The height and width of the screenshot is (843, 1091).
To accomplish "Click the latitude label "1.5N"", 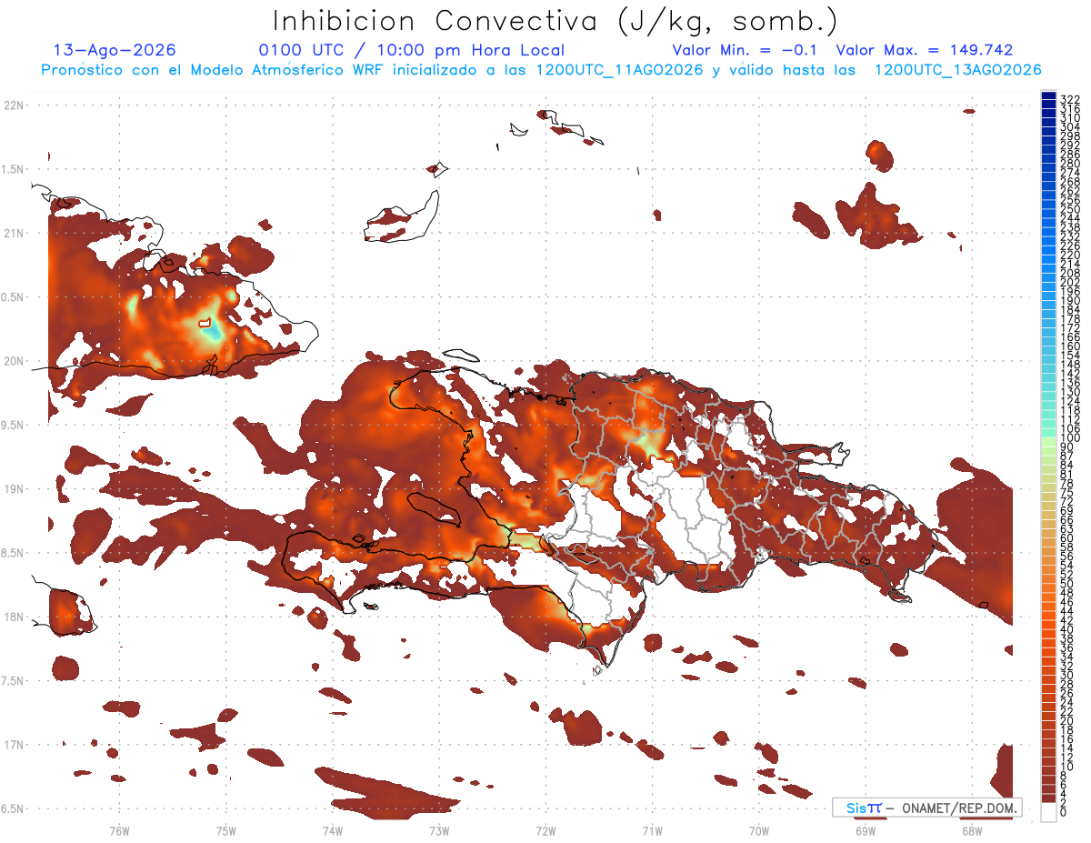I will [x=13, y=169].
